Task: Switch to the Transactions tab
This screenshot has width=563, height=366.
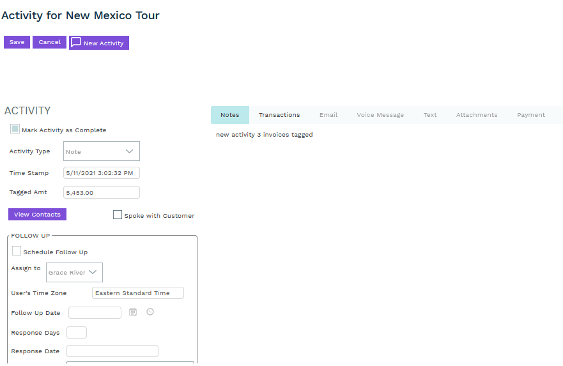Action: 279,115
